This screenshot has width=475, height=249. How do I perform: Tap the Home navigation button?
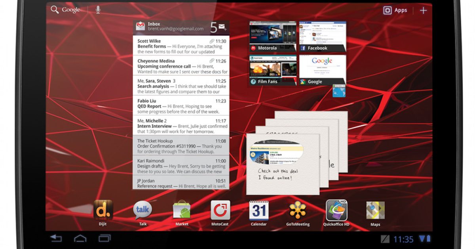80,238
